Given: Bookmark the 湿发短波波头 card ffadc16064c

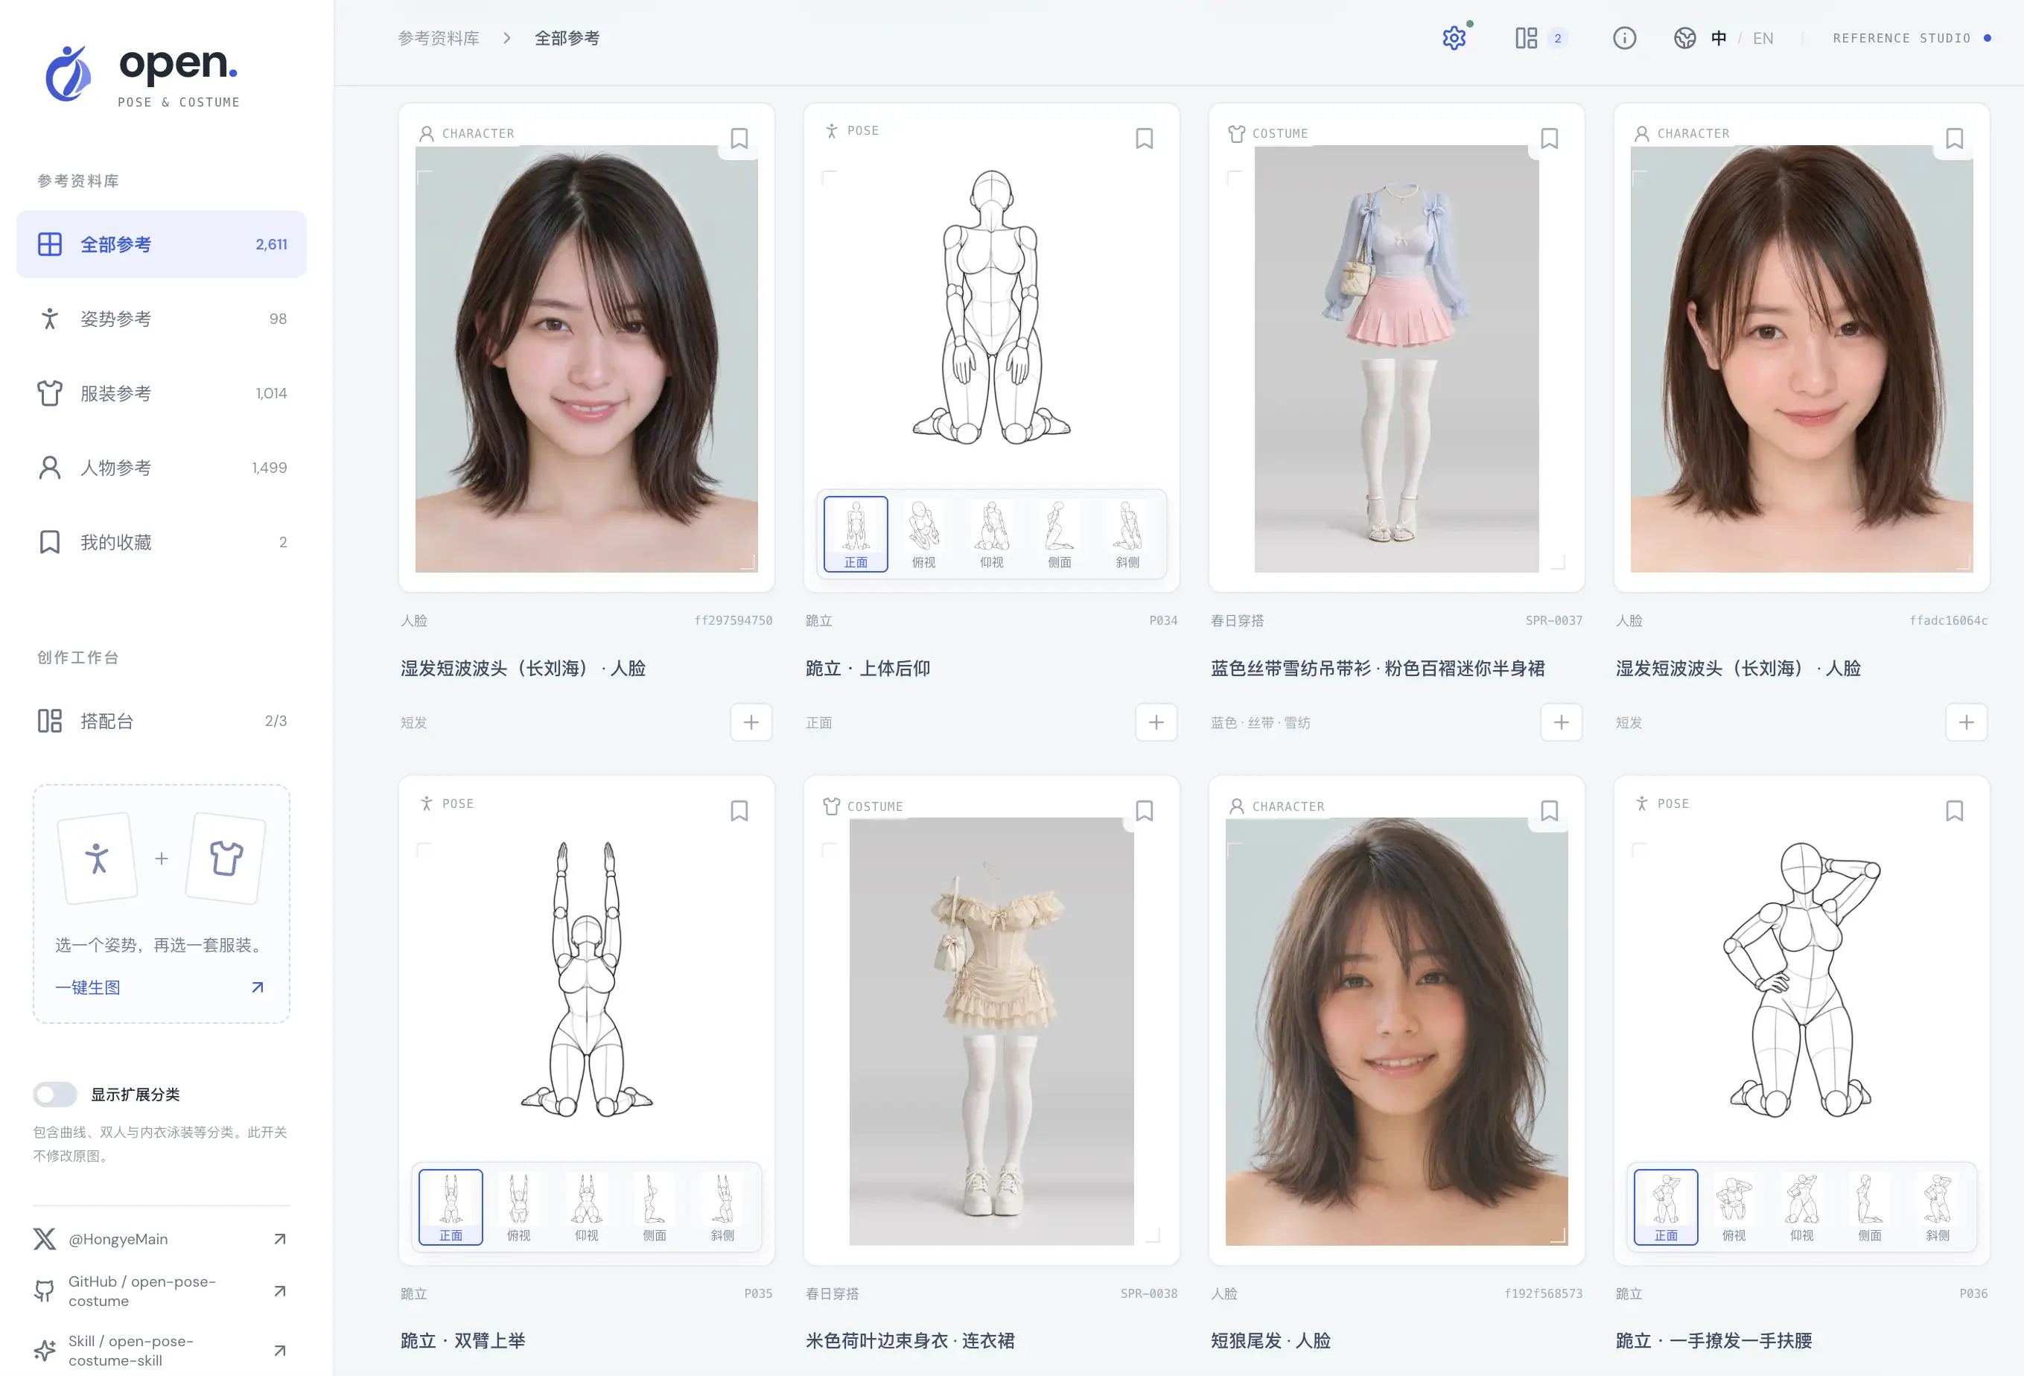Looking at the screenshot, I should pos(1954,138).
